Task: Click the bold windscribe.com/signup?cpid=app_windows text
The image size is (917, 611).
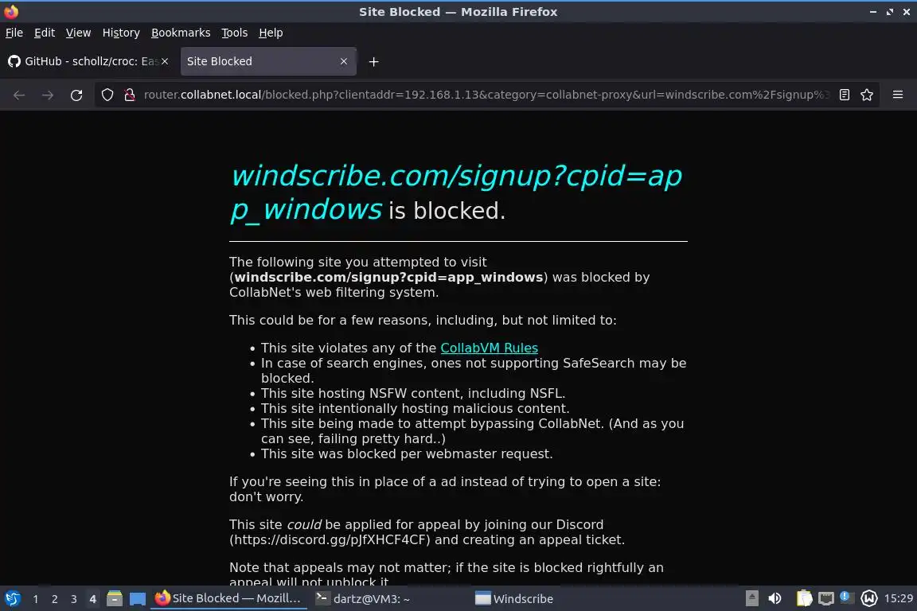Action: click(x=389, y=277)
